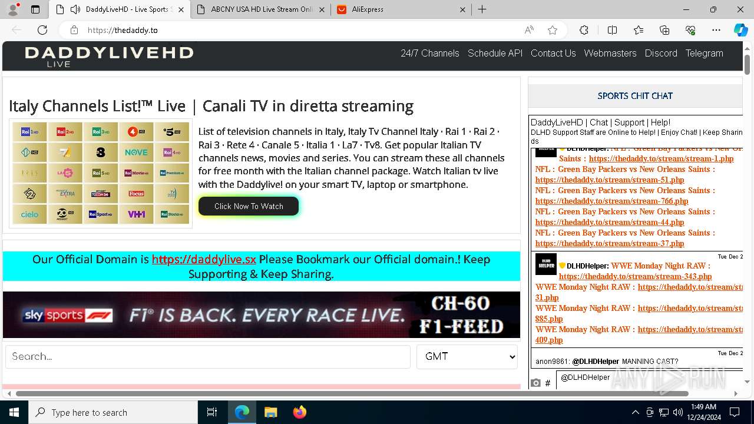Close the DaddyLiveHD tab
754x424 pixels.
(181, 9)
